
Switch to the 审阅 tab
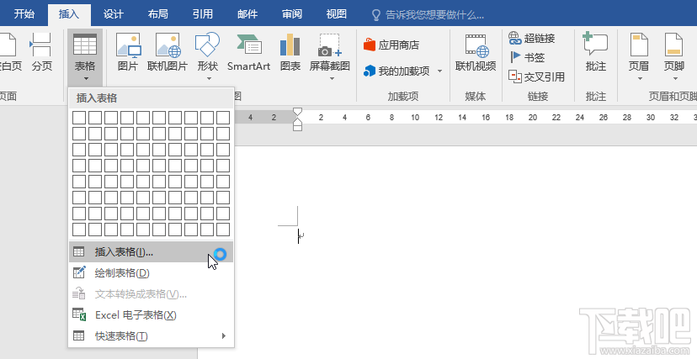[x=291, y=14]
